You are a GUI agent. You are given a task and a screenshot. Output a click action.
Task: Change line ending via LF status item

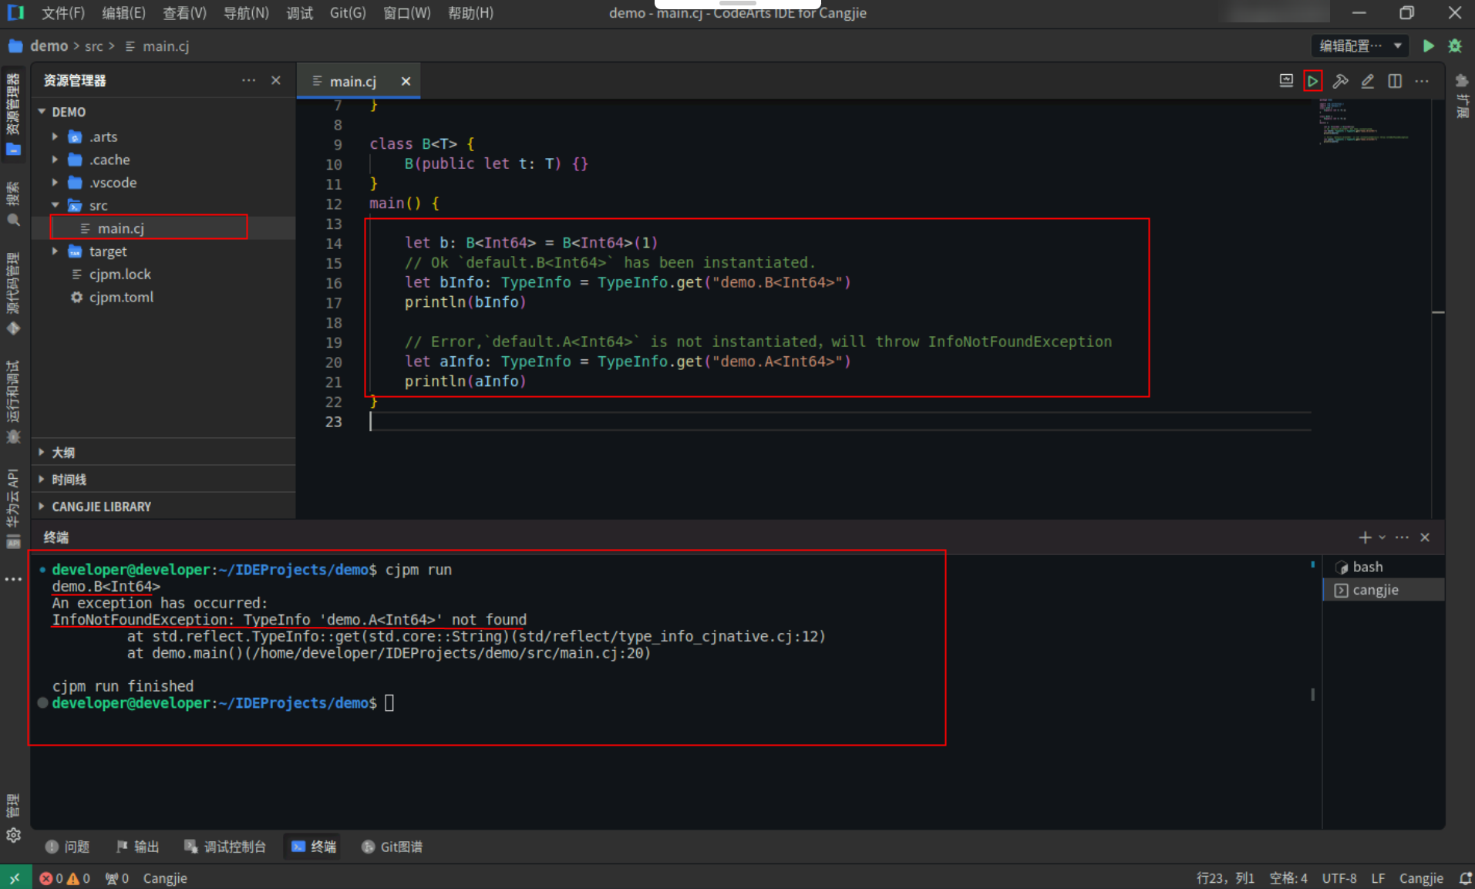click(x=1378, y=878)
